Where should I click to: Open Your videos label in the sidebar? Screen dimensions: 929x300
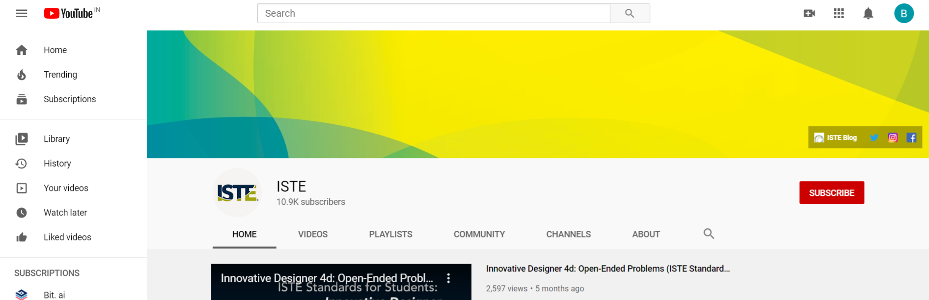click(66, 188)
